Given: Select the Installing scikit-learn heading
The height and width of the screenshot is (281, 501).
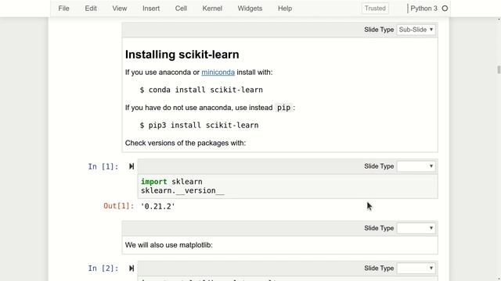Looking at the screenshot, I should pyautogui.click(x=182, y=55).
